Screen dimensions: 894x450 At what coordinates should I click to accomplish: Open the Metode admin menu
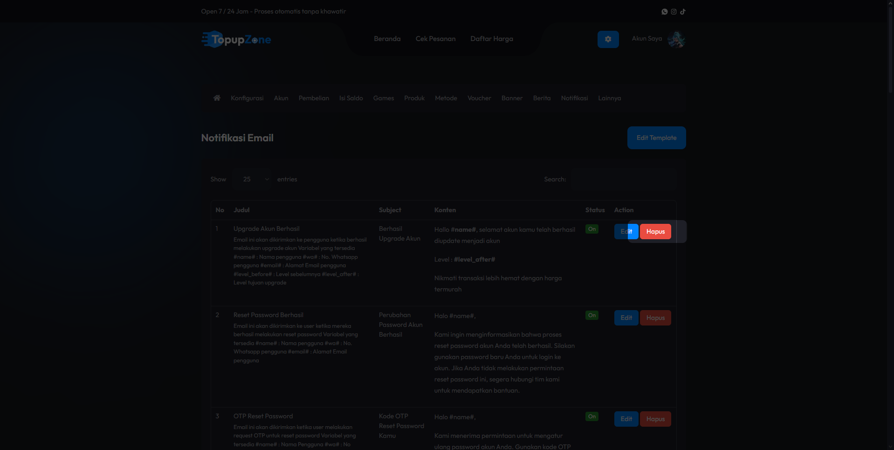tap(446, 98)
